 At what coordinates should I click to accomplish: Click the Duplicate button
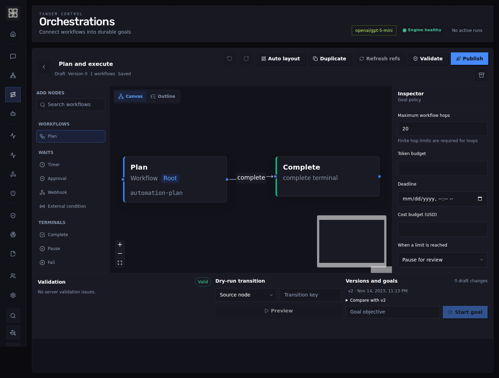click(330, 59)
